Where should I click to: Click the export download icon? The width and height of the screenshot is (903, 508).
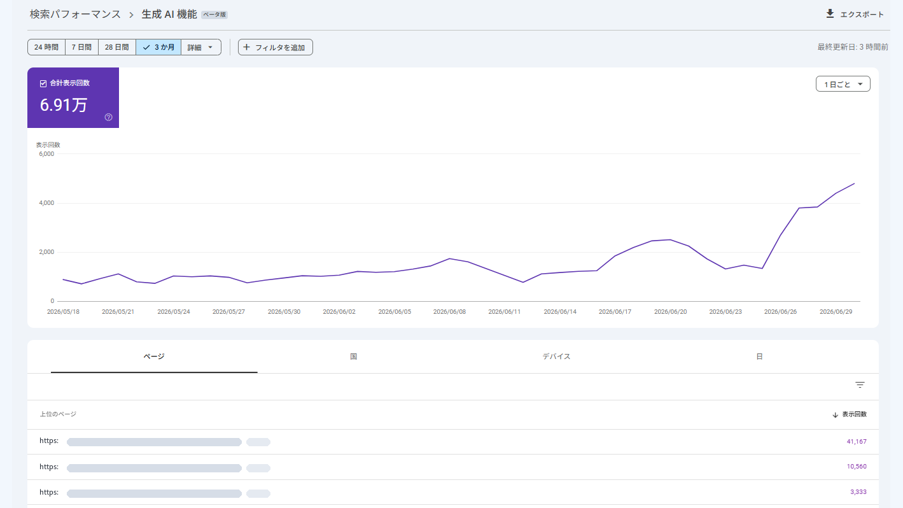(829, 14)
